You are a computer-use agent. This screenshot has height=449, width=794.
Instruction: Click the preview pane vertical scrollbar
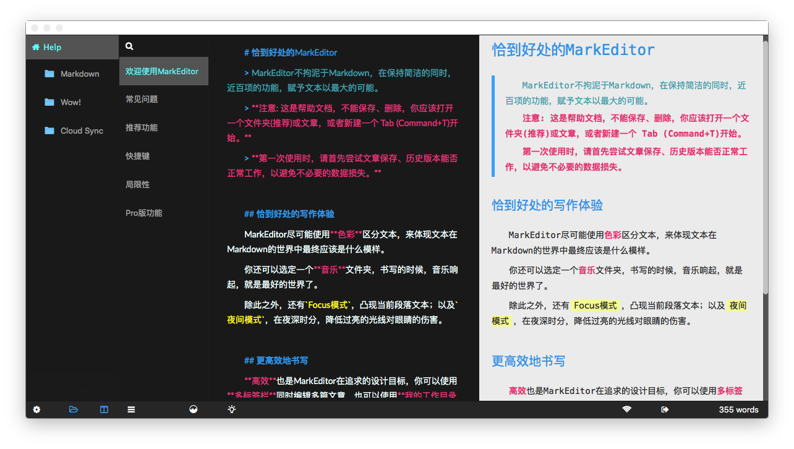[x=765, y=167]
